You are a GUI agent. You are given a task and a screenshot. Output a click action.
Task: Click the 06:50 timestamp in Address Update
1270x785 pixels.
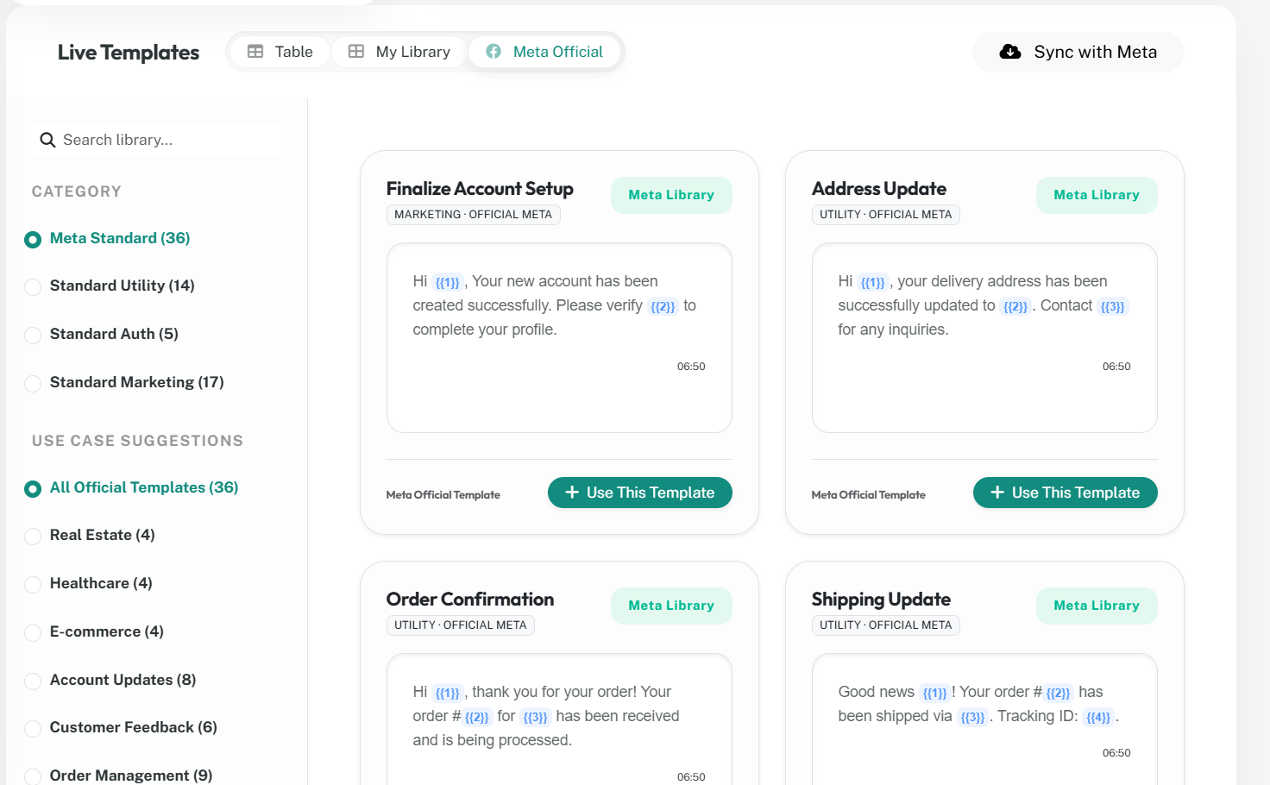coord(1116,367)
